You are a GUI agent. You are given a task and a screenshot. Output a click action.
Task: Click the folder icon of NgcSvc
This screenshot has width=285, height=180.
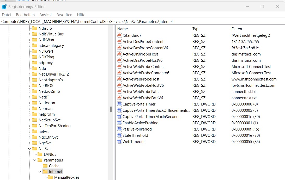pos(34,143)
